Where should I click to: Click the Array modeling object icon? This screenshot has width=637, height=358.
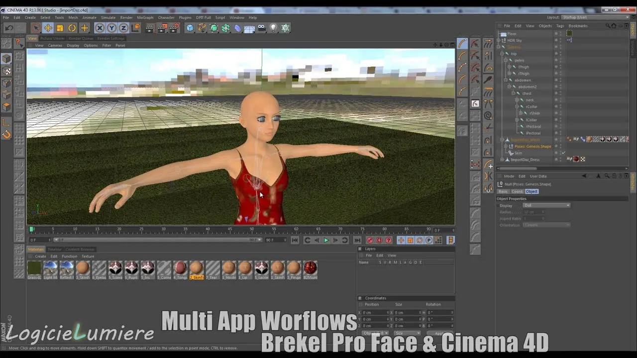[226, 28]
